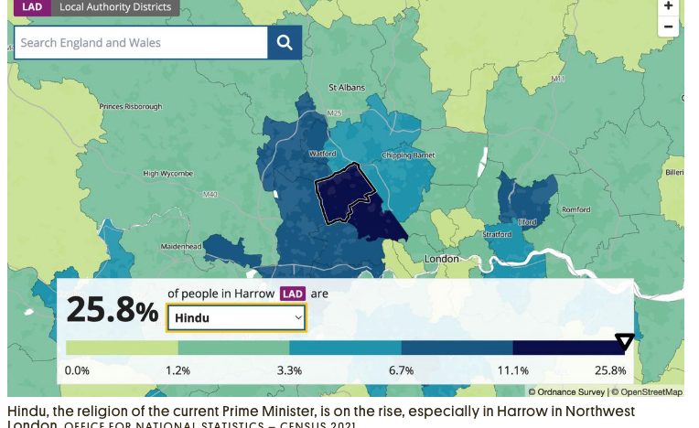Click the LAD tag beside Harrow
The width and height of the screenshot is (699, 428).
click(293, 294)
